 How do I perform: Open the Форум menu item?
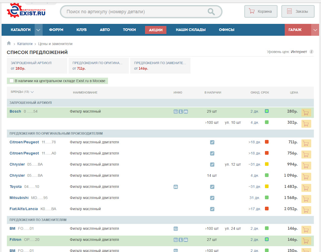[56, 30]
